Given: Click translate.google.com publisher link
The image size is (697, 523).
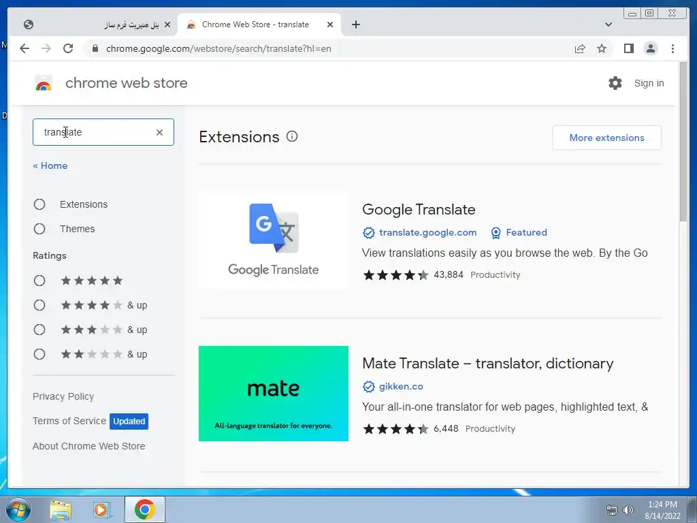Looking at the screenshot, I should [x=427, y=233].
